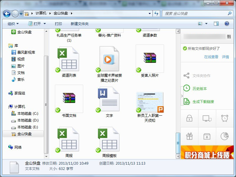The height and width of the screenshot is (177, 236).
Task: Select 音乐 library in the navigation pane
Action: click(x=18, y=79)
